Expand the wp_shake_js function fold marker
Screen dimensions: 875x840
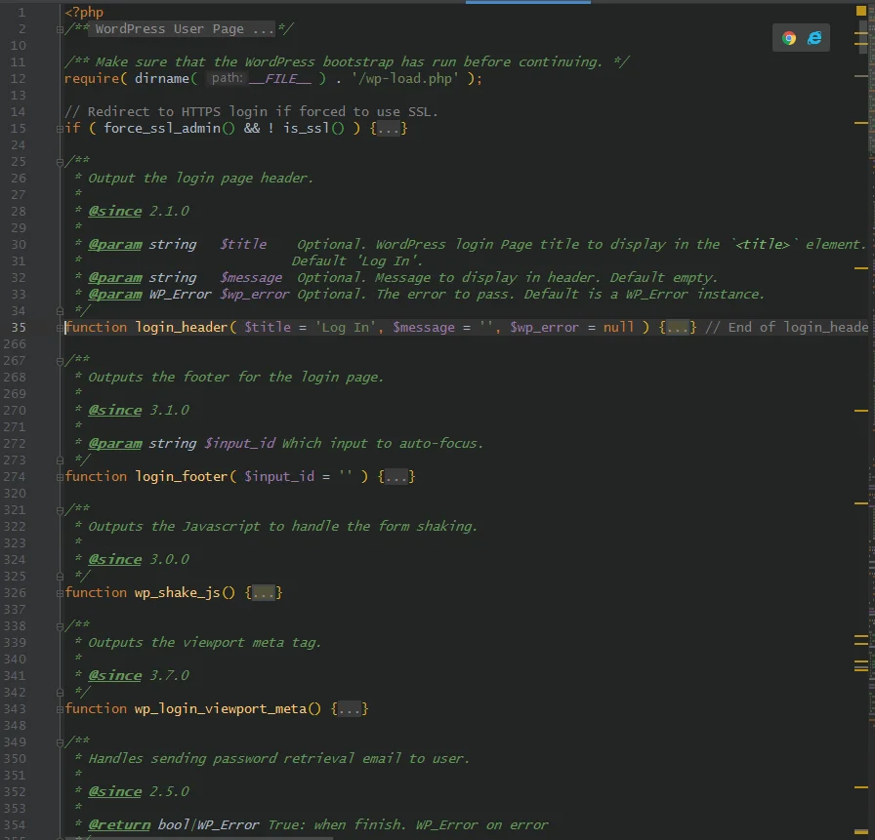pos(60,593)
